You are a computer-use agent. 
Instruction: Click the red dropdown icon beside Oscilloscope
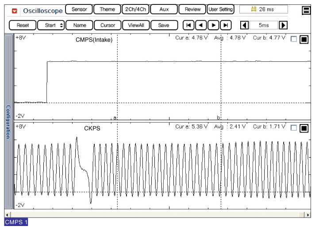[15, 10]
